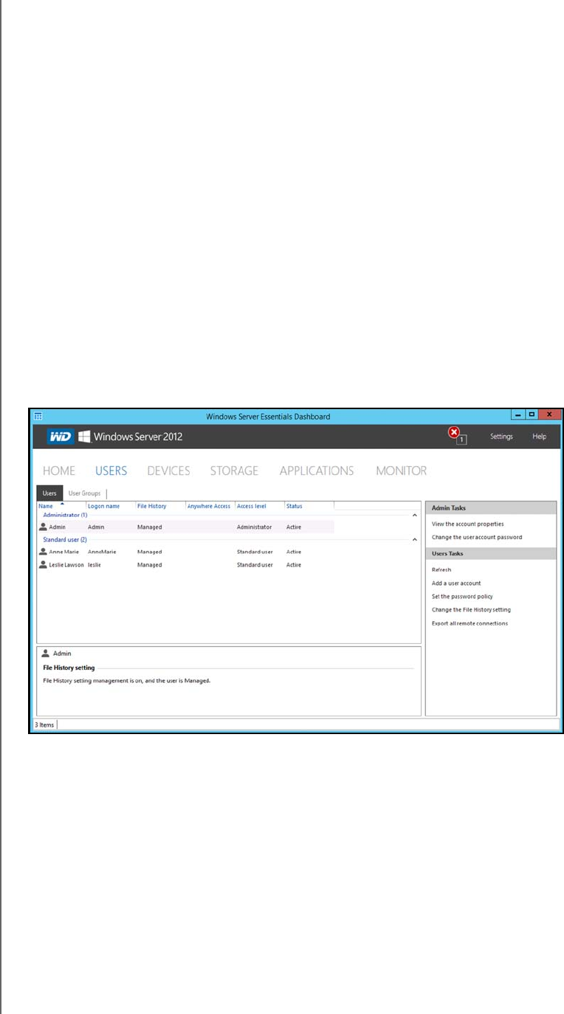Click the Windows logo in header
This screenshot has height=1014, width=564.
pyautogui.click(x=85, y=436)
